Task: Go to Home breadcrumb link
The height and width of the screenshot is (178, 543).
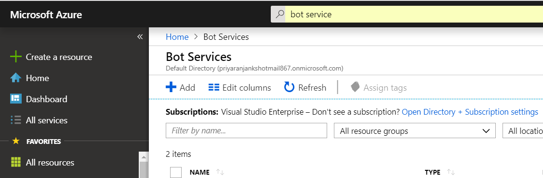Action: 177,37
